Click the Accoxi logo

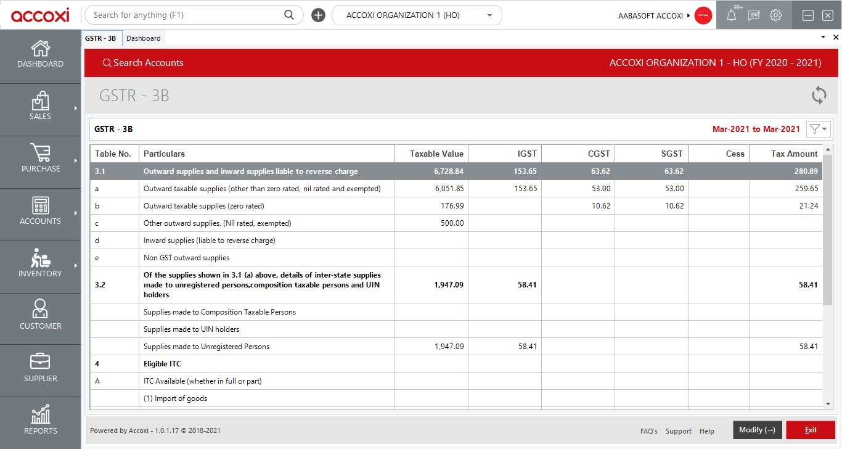point(40,15)
